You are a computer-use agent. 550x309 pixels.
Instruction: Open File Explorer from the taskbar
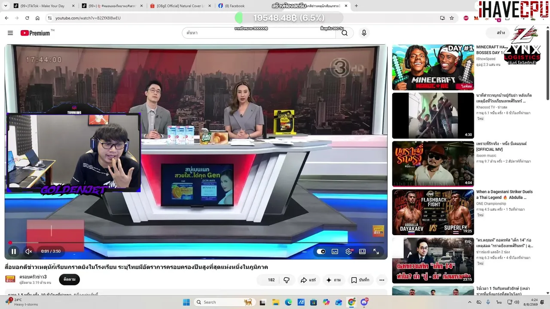[x=275, y=302]
